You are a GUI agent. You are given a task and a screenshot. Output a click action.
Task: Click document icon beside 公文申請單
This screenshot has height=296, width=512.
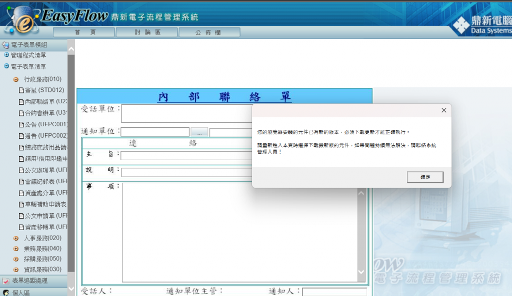21,216
